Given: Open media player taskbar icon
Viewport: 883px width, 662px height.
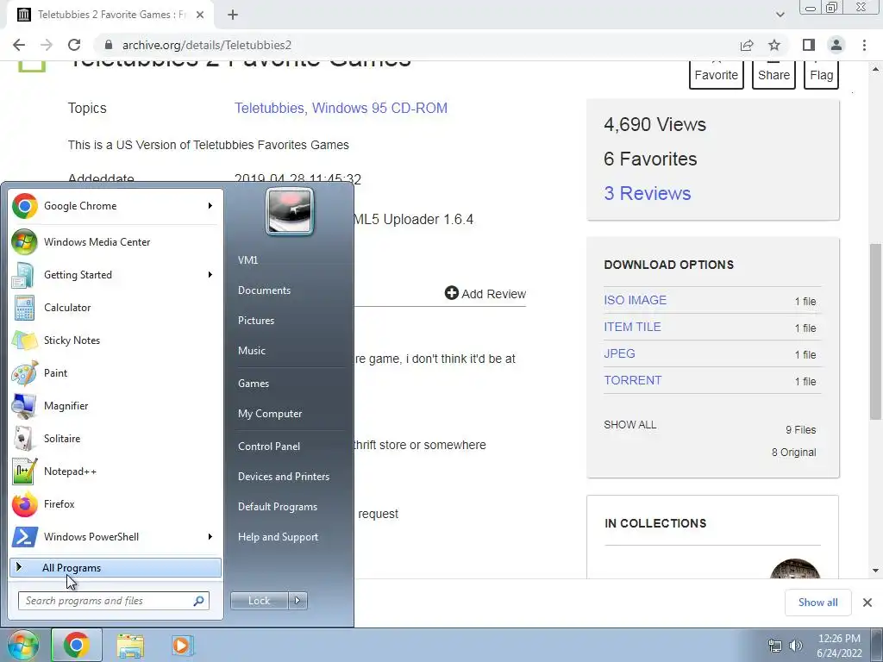Looking at the screenshot, I should [x=183, y=646].
